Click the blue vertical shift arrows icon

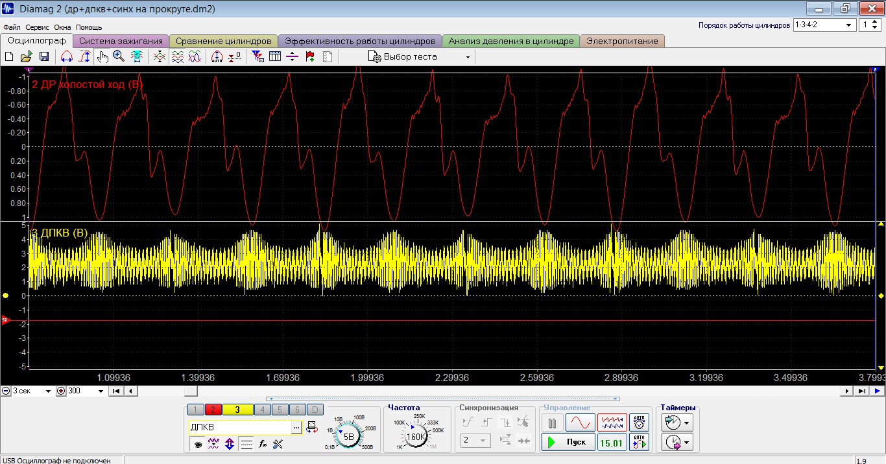230,444
